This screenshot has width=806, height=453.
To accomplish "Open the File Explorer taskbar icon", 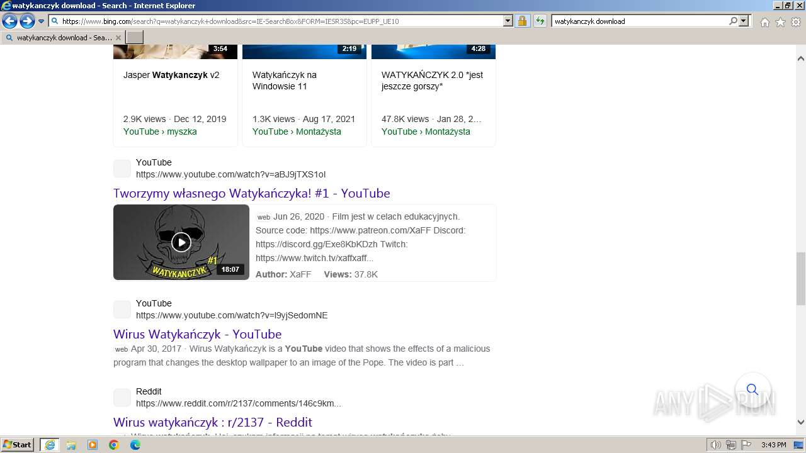I will pyautogui.click(x=71, y=445).
